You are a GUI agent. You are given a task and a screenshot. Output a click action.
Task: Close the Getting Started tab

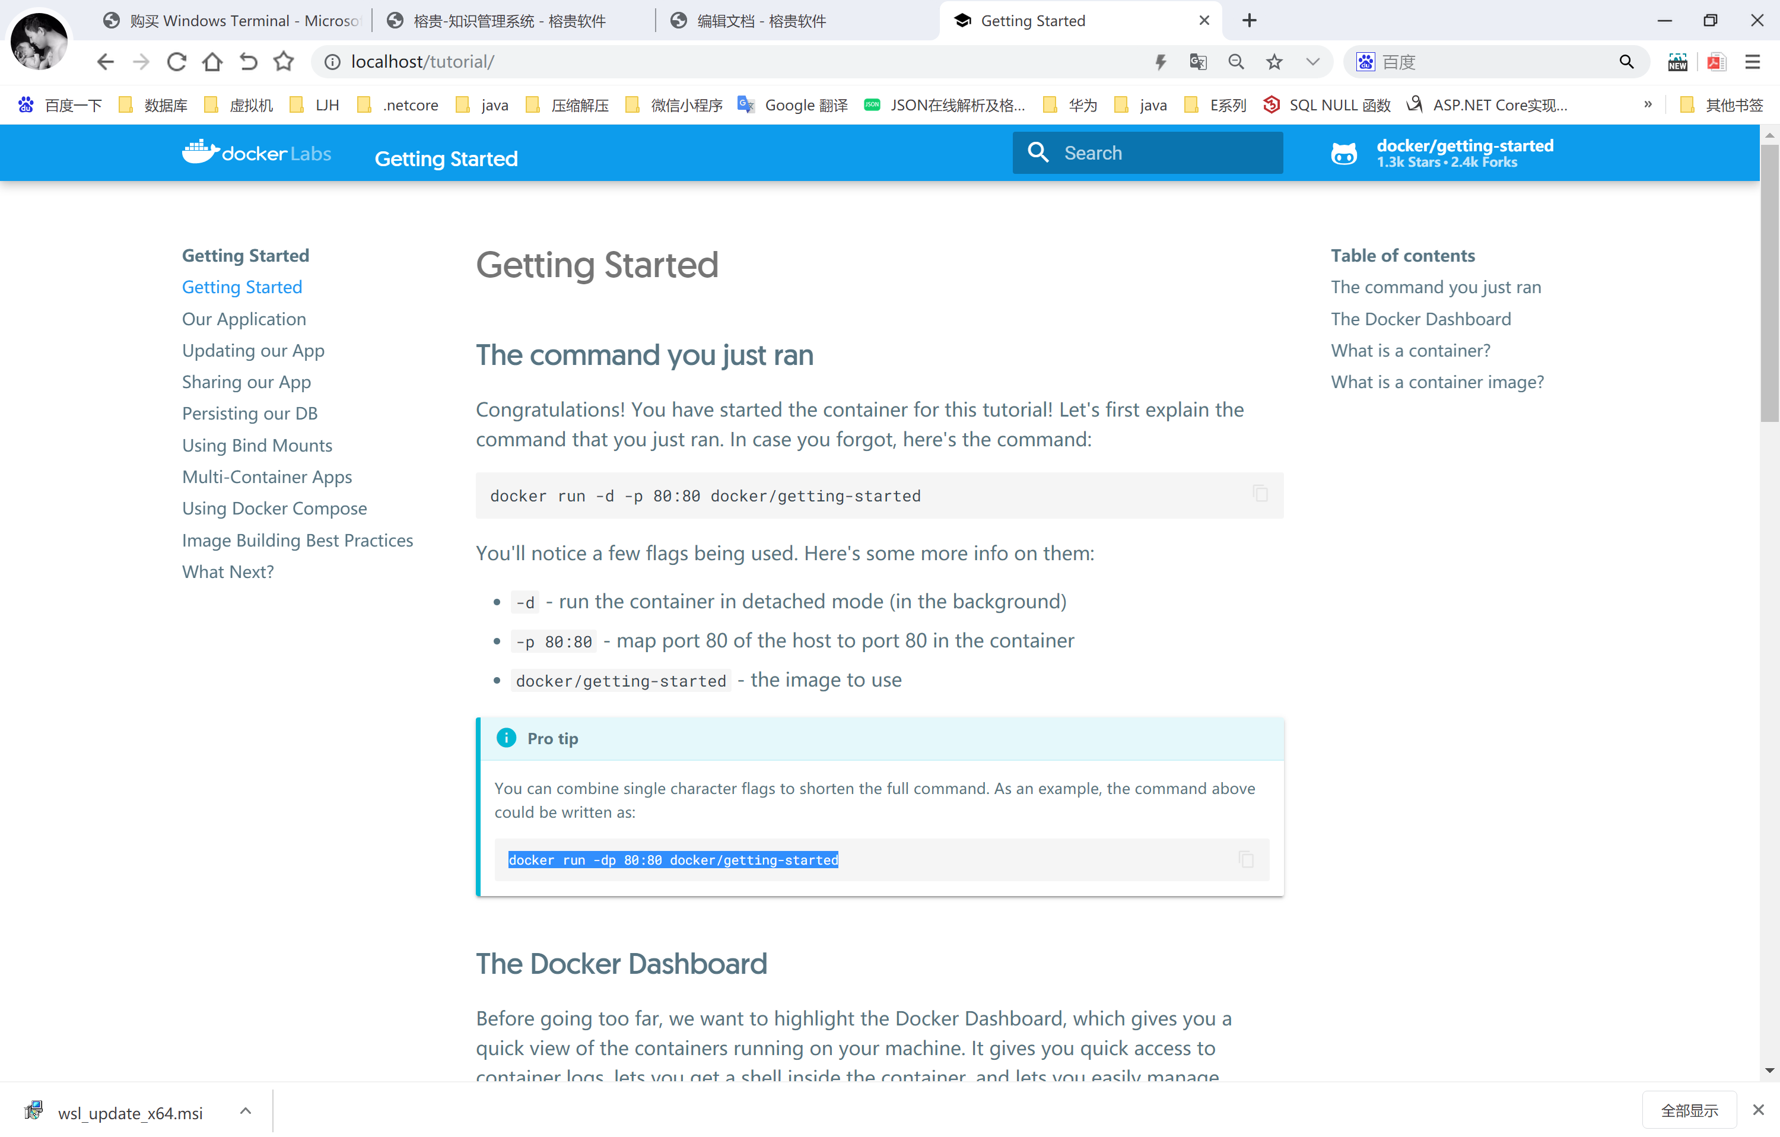(1204, 21)
